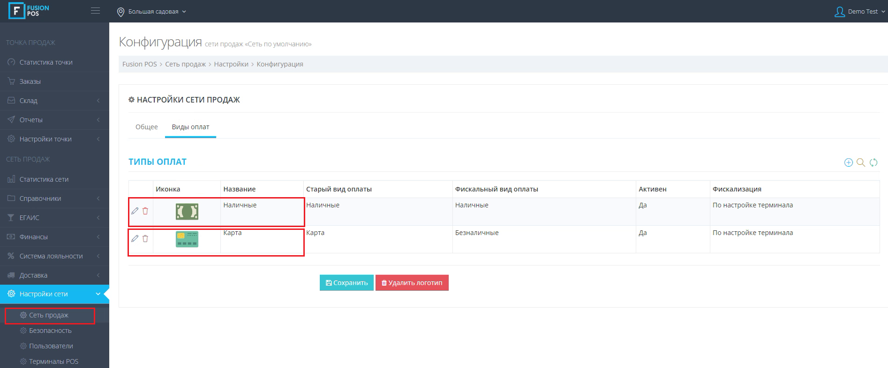Select the Виды оплат tab

[x=190, y=127]
